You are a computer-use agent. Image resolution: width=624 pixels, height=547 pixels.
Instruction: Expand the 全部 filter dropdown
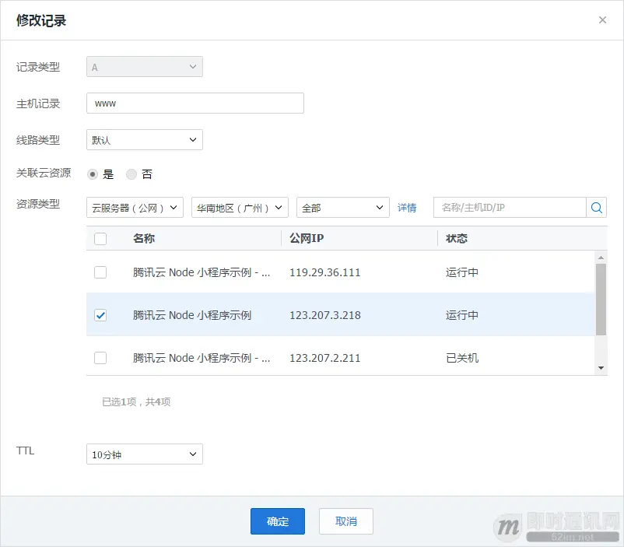pyautogui.click(x=342, y=208)
